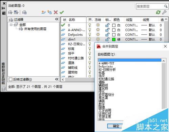Toggle the lock icon of layer A-ANNO

(107, 30)
